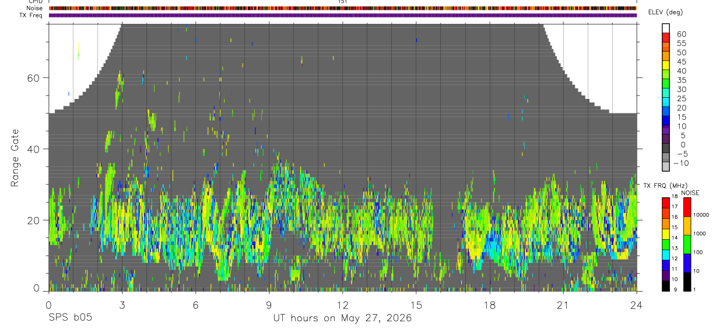
Task: Click the TX Freq row label at top
Action: (x=30, y=15)
